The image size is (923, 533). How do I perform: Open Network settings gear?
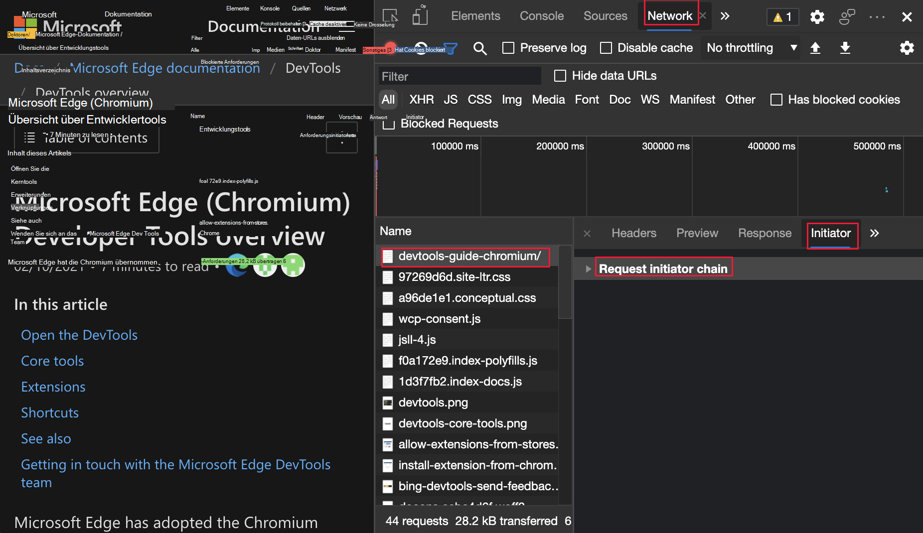click(x=907, y=48)
